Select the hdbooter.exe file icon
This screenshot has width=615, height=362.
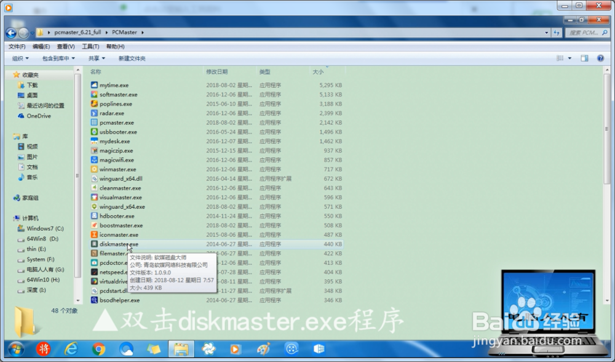pos(94,216)
